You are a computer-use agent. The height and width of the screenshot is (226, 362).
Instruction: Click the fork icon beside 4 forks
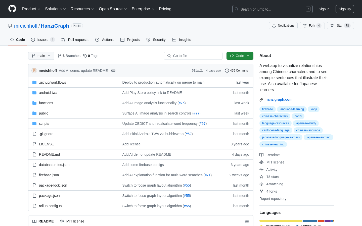261,191
